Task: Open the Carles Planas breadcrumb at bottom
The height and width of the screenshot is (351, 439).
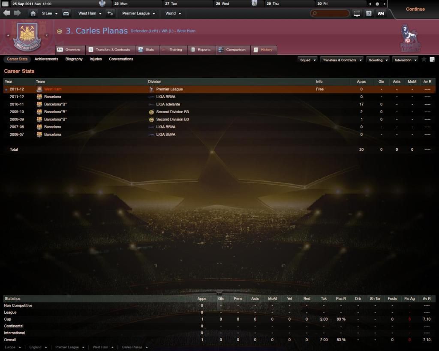Action: [135, 348]
